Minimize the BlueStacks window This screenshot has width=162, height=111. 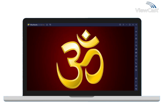tap(126, 25)
